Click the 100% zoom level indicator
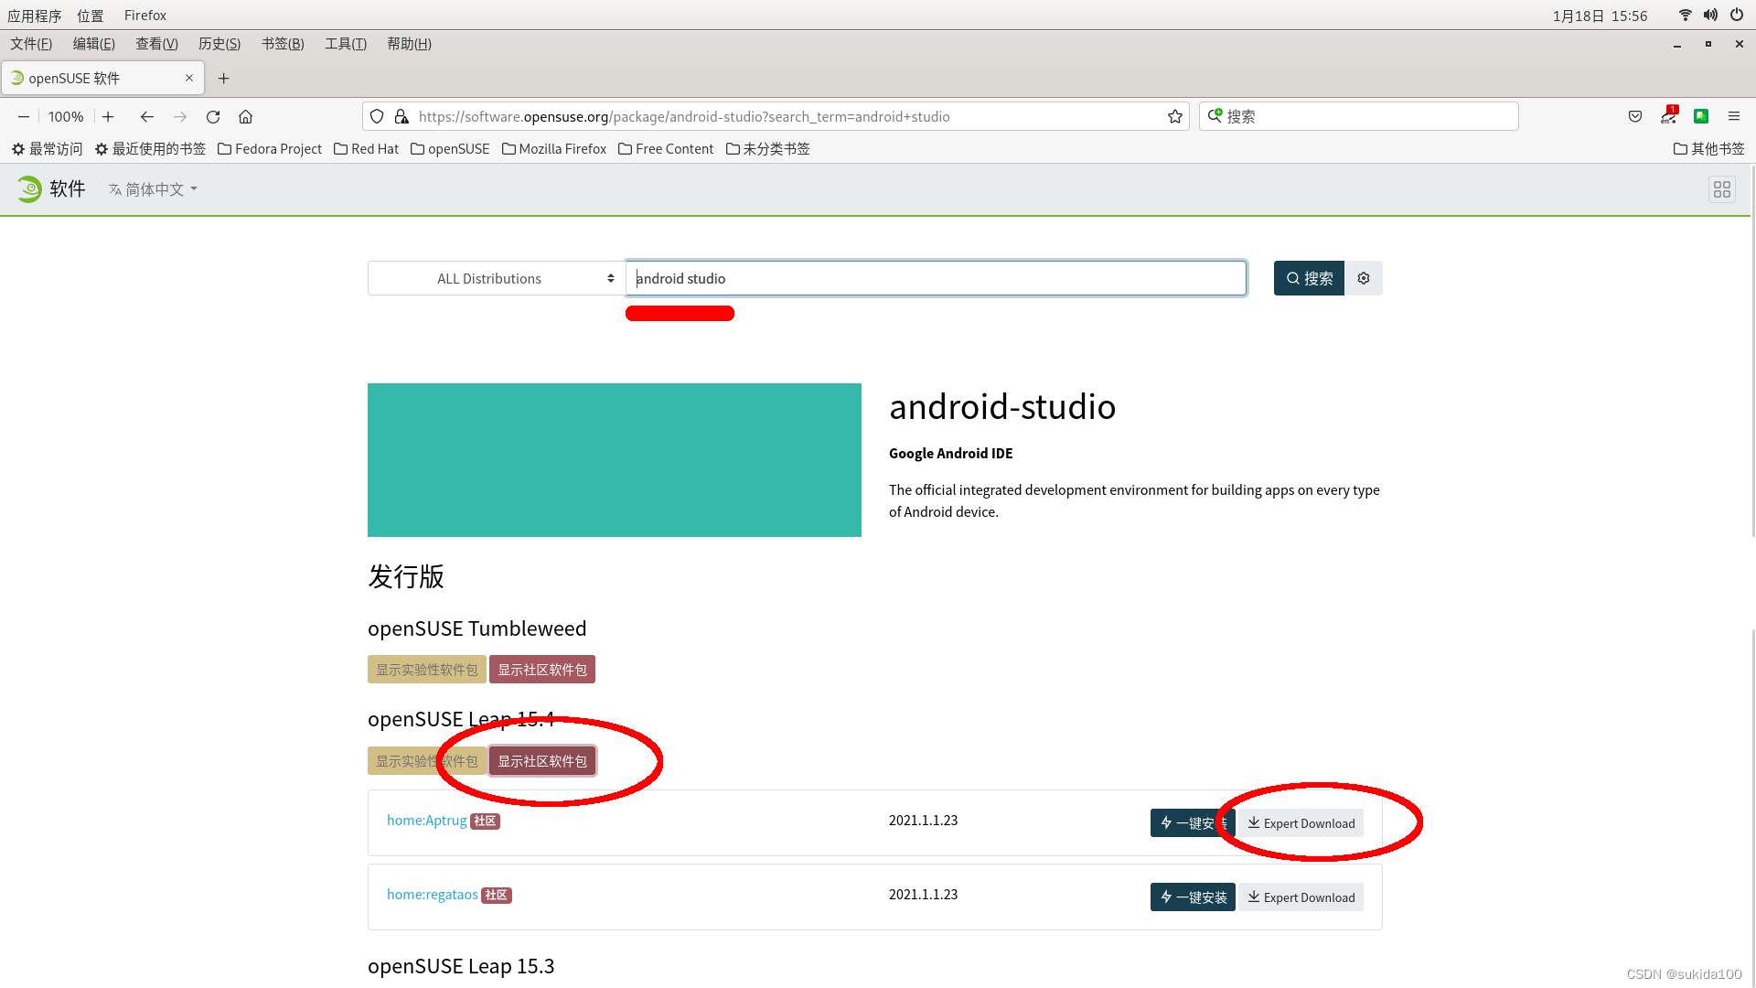 coord(66,116)
